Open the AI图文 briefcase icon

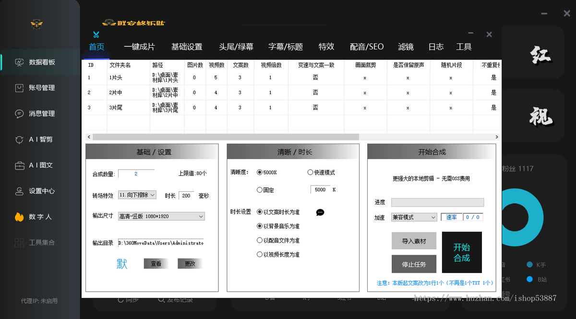[x=19, y=165]
